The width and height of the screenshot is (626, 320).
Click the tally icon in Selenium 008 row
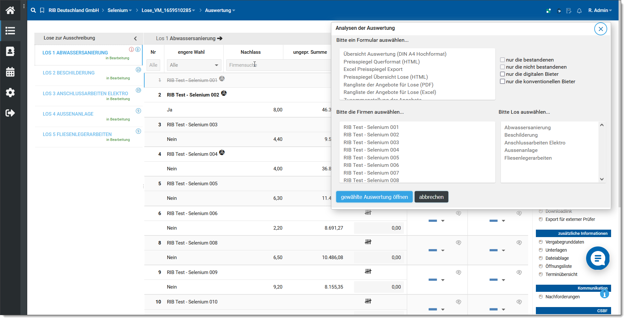(x=368, y=242)
